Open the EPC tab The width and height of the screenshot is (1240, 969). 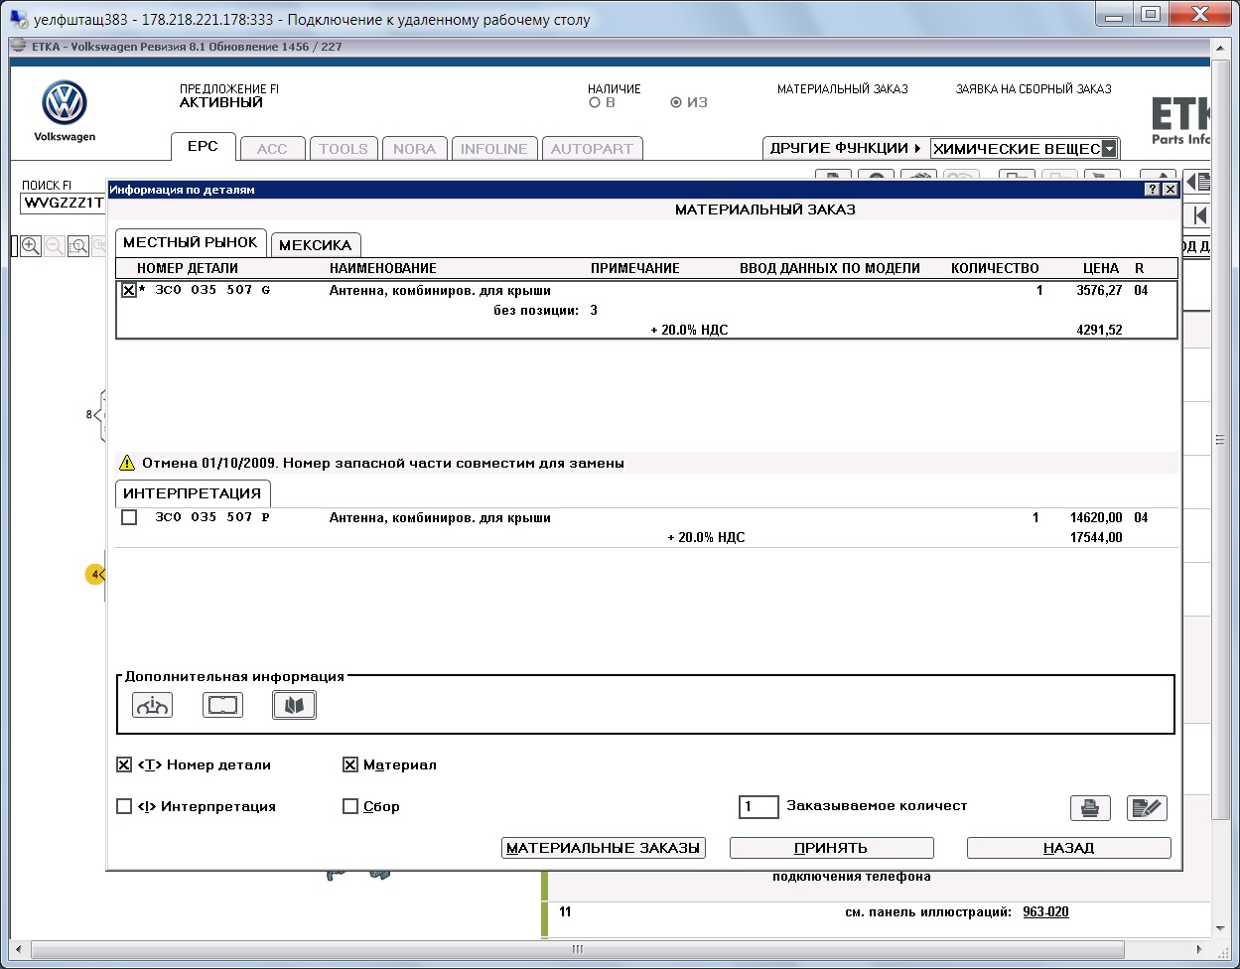coord(203,147)
